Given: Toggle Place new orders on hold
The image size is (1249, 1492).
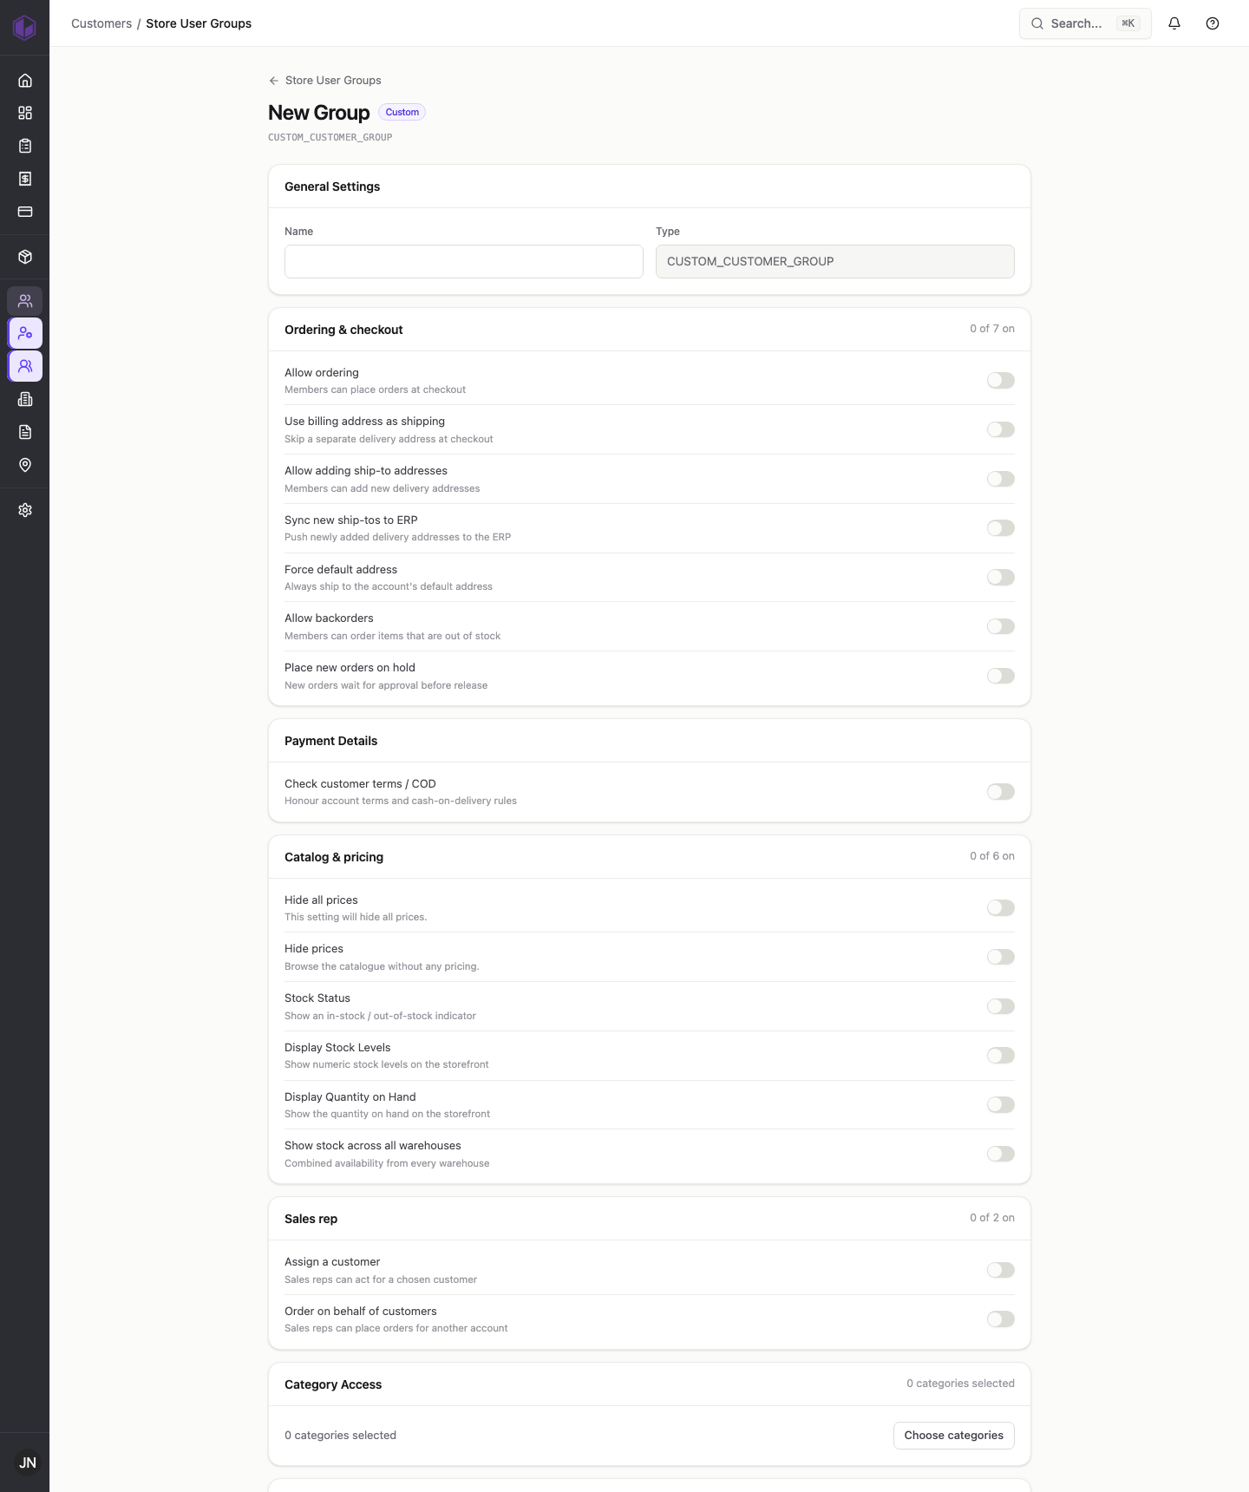Looking at the screenshot, I should click(x=1001, y=676).
